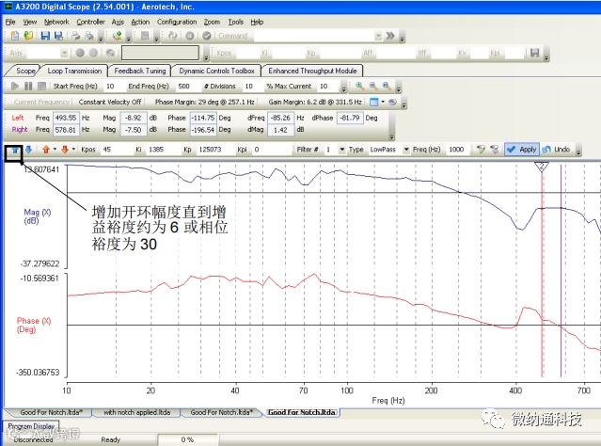Click the red zoom-out magnifier icon
This screenshot has width=601, height=446.
(x=373, y=86)
